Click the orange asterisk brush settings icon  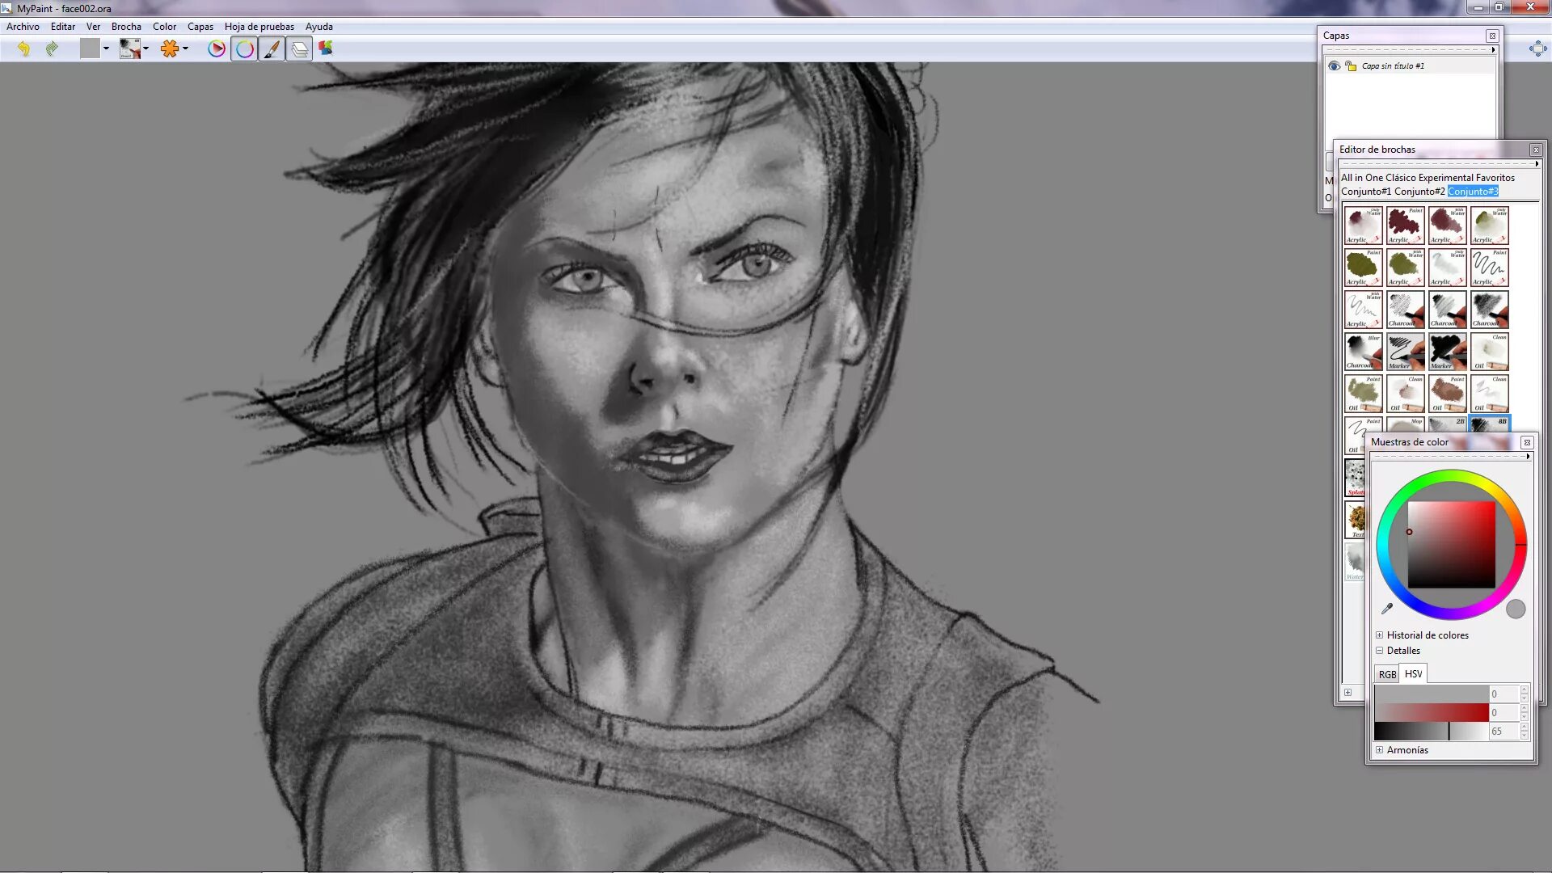coord(169,49)
